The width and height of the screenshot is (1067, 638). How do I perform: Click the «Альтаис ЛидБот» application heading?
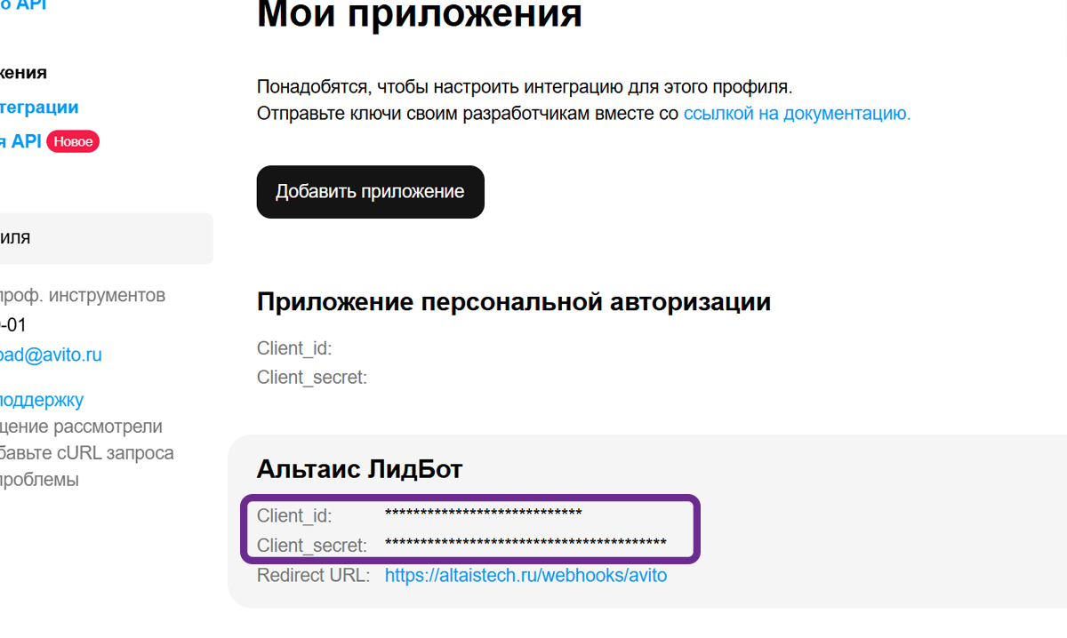pyautogui.click(x=359, y=467)
